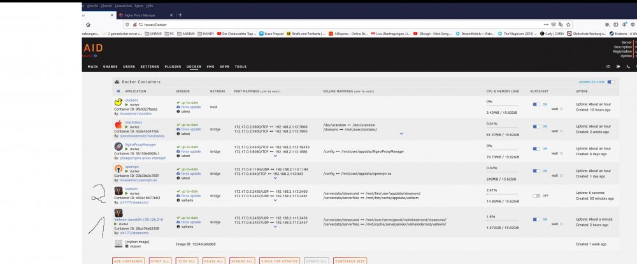The width and height of the screenshot is (637, 264).
Task: Expand macinabox volume mappings chevron
Action: (x=401, y=134)
